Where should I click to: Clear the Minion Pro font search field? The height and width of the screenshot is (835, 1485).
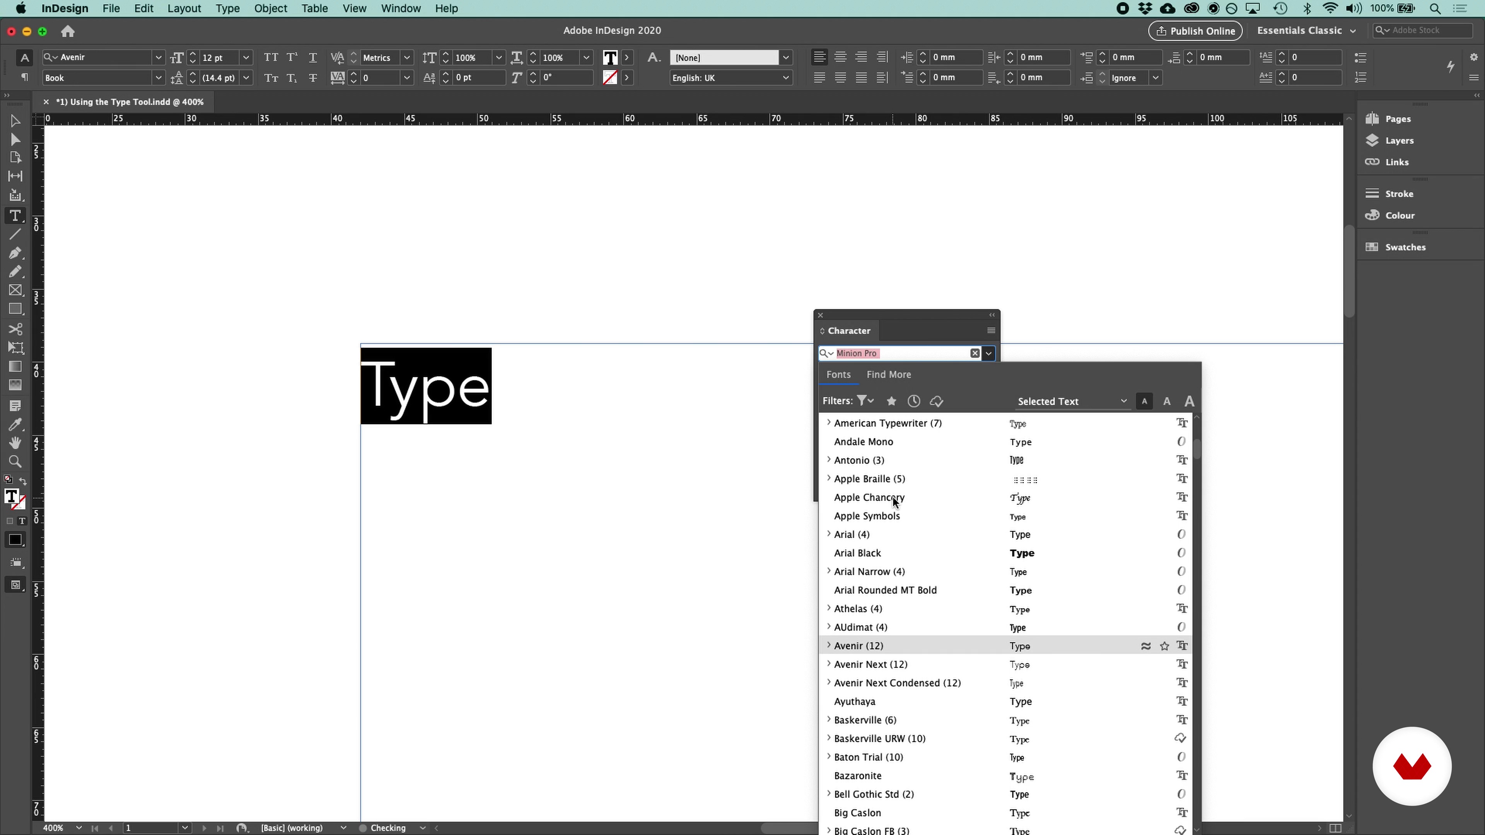(x=975, y=353)
